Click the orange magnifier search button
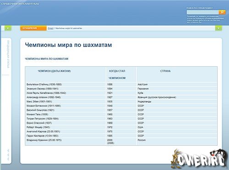Image resolution: width=229 pixels, height=170 pixels. pos(222,12)
